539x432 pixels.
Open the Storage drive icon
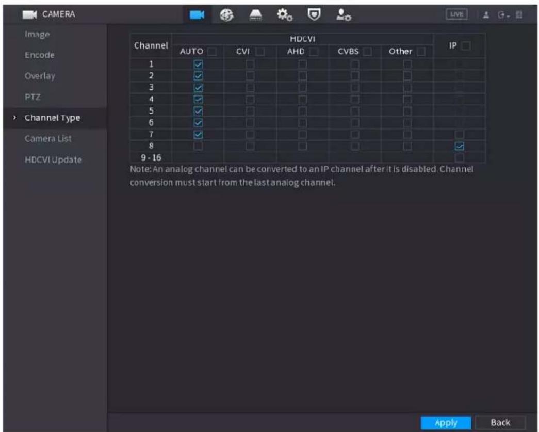point(255,15)
